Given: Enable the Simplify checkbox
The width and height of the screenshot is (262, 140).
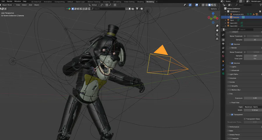Looking at the screenshot, I should [230, 86].
